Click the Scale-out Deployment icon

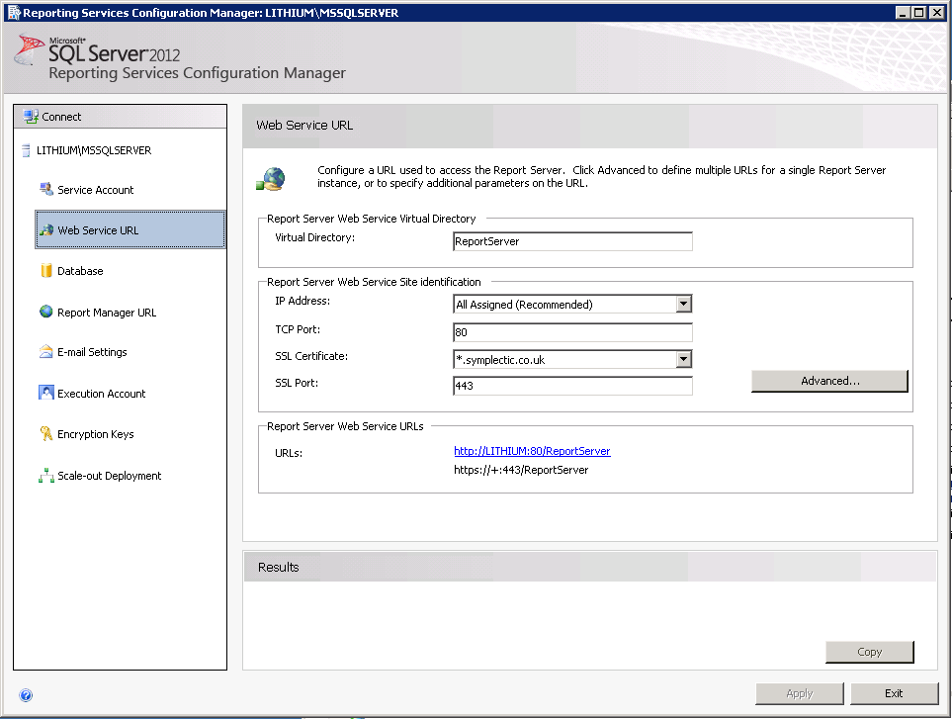(x=45, y=476)
